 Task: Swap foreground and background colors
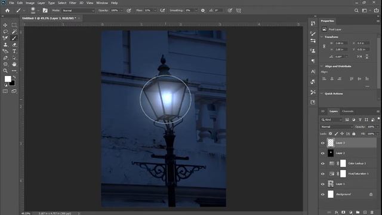14,77
